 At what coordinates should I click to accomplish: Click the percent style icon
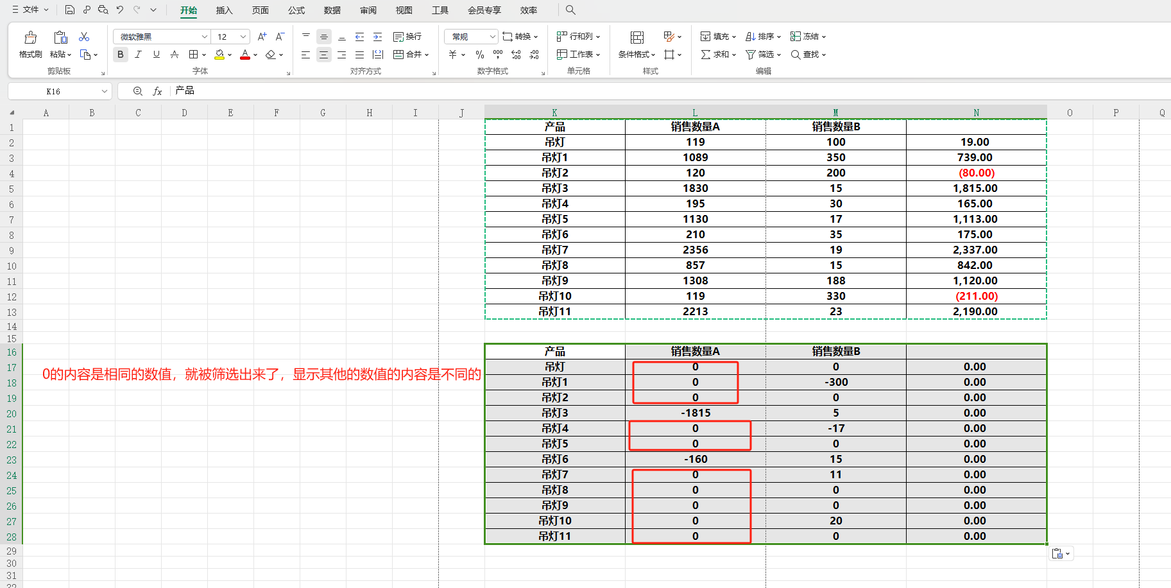[x=480, y=55]
